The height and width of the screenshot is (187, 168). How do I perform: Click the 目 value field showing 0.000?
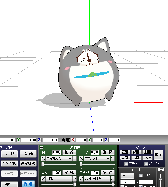56,152
